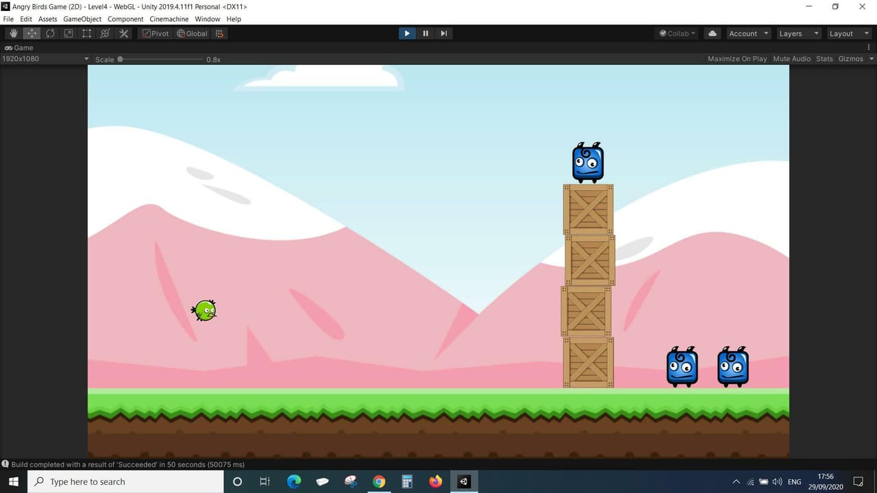
Task: Adjust the Game view Scale slider
Action: [x=160, y=60]
